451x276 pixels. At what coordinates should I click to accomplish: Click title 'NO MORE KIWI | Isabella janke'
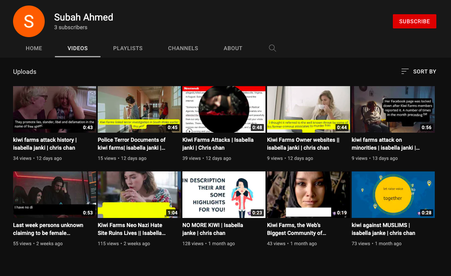pyautogui.click(x=213, y=229)
